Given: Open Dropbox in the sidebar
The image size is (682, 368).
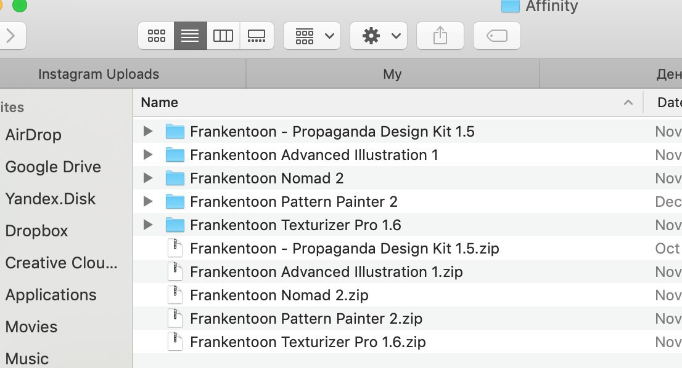Looking at the screenshot, I should click(x=36, y=231).
